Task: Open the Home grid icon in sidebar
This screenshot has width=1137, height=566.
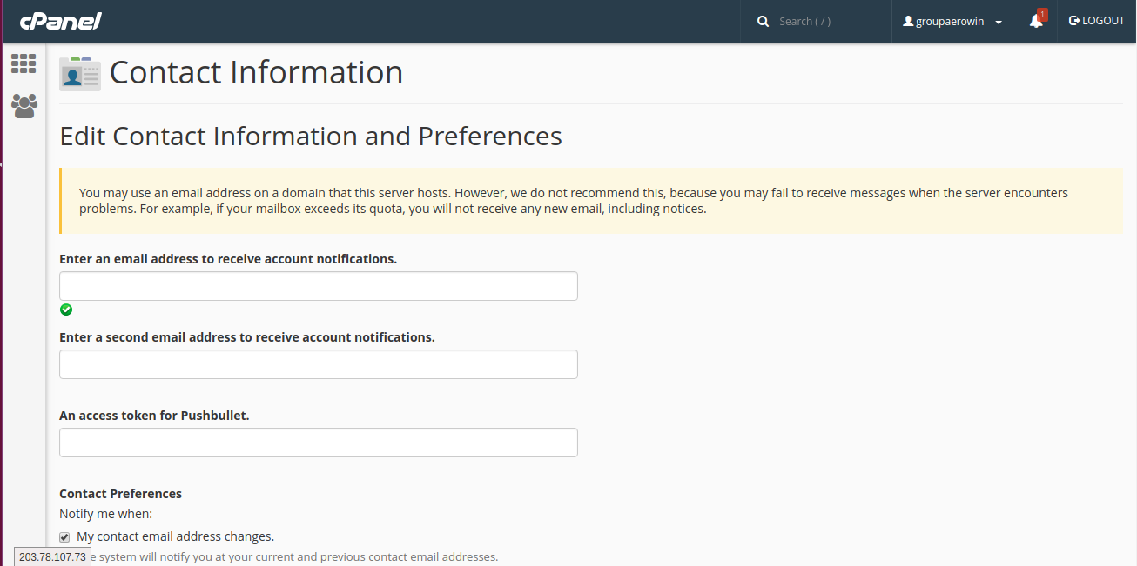Action: (24, 63)
